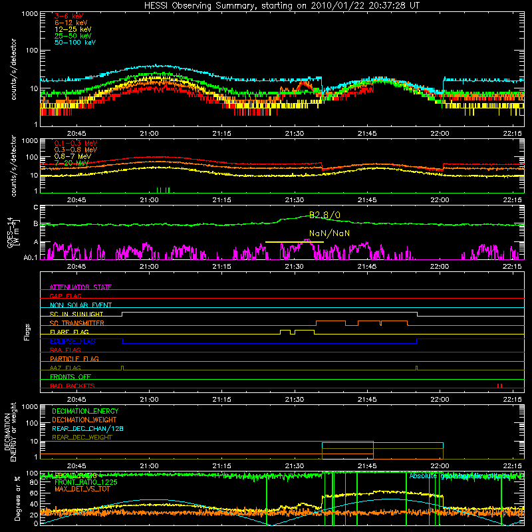
Task: Click the ATTENUATOR_STATE flag label
Action: click(80, 287)
